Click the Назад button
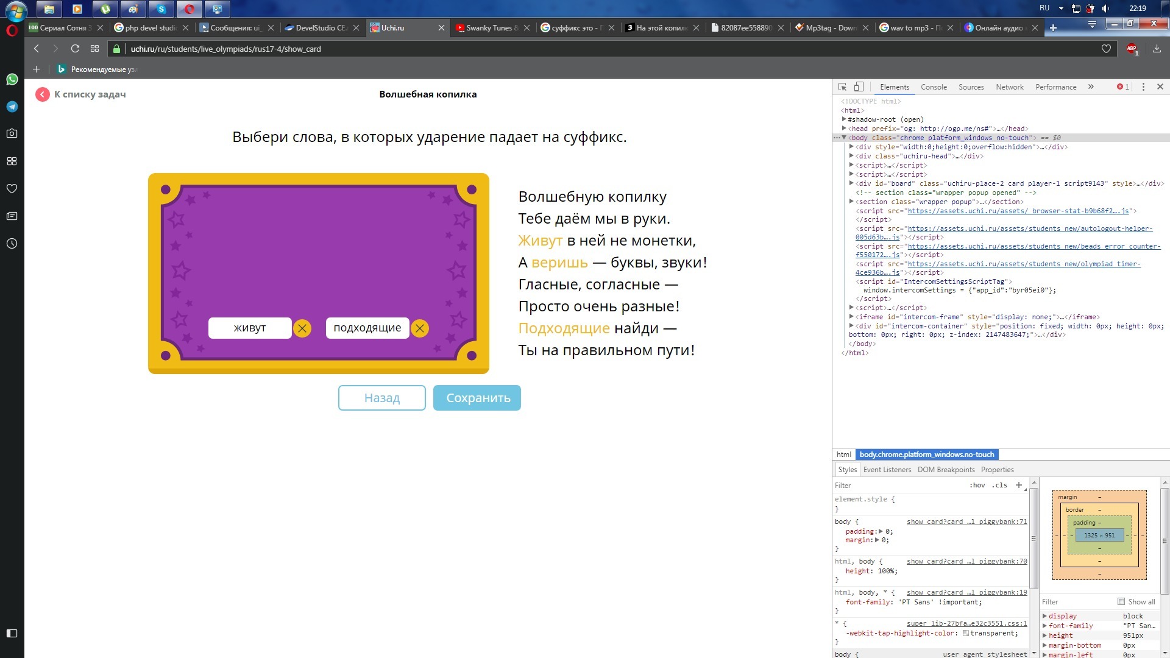1170x658 pixels. 381,398
